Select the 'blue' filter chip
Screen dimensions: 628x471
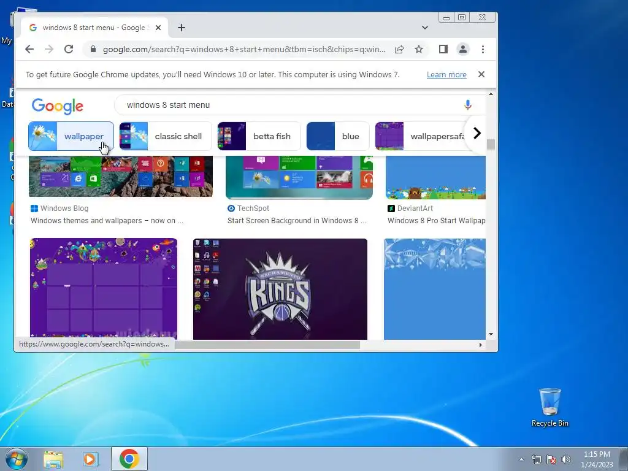(x=338, y=136)
